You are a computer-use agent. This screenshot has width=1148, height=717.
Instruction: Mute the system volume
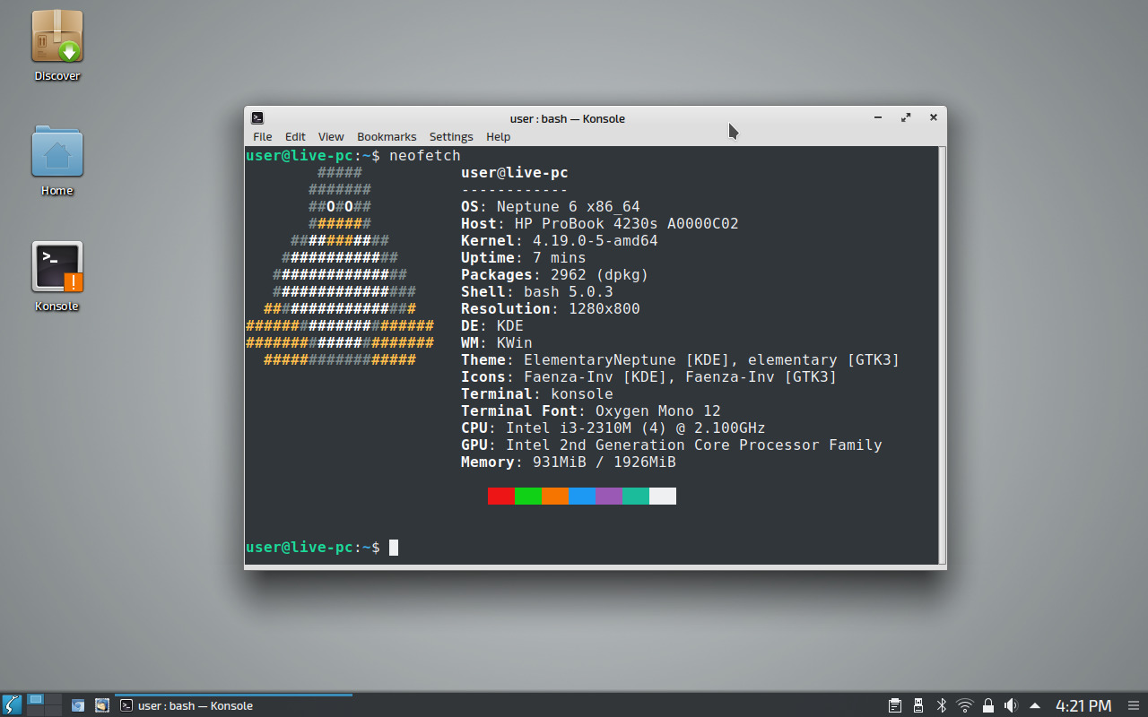[1011, 705]
